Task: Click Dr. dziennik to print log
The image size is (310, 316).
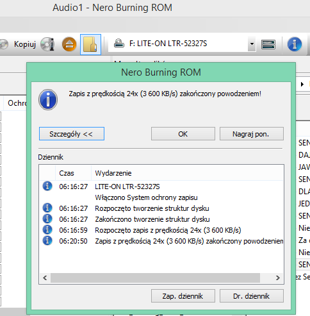Action: [252, 296]
